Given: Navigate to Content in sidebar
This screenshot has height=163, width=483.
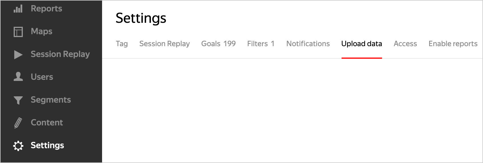Looking at the screenshot, I should tap(47, 123).
